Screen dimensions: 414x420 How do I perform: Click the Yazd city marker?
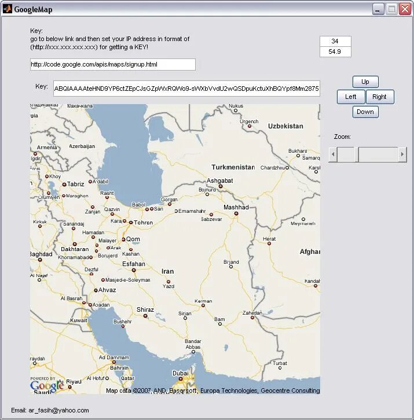pyautogui.click(x=168, y=282)
